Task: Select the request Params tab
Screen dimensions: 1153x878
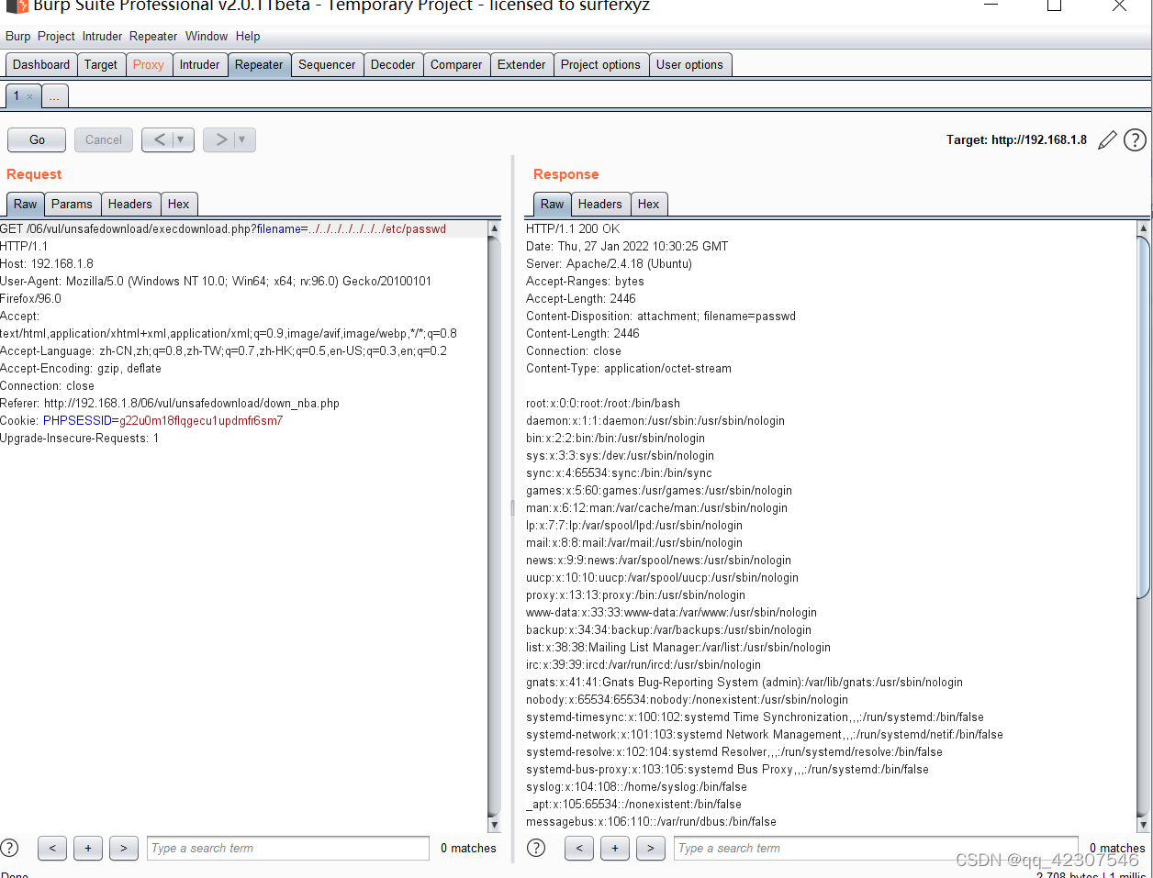Action: (x=72, y=205)
